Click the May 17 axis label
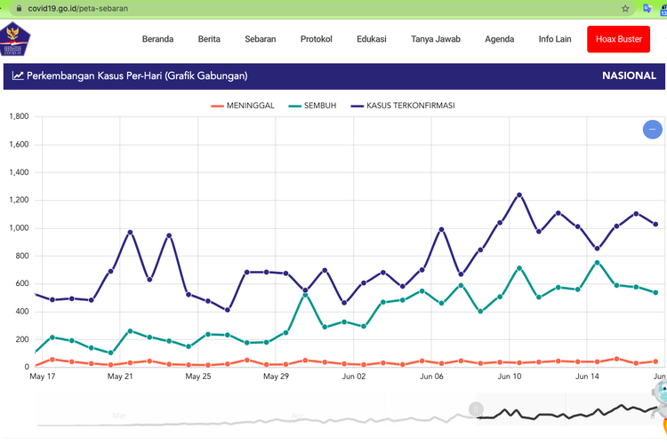667x444 pixels. (43, 377)
